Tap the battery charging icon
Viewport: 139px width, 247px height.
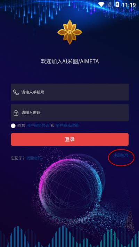click(x=117, y=5)
